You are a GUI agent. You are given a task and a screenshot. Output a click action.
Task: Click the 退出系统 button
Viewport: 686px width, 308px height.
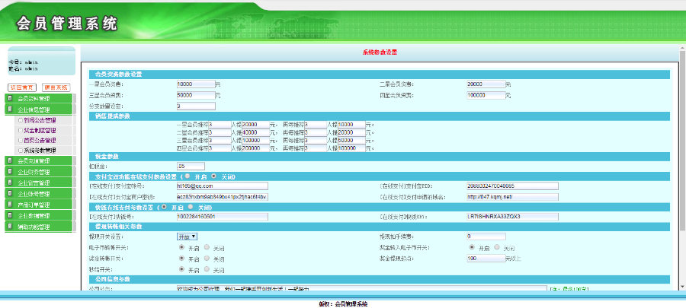click(x=56, y=87)
